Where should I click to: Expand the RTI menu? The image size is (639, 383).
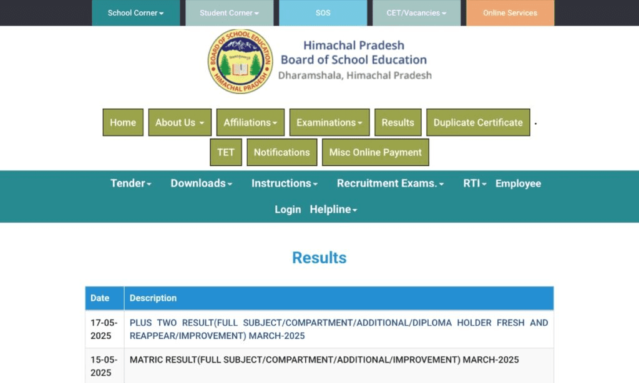pyautogui.click(x=475, y=183)
